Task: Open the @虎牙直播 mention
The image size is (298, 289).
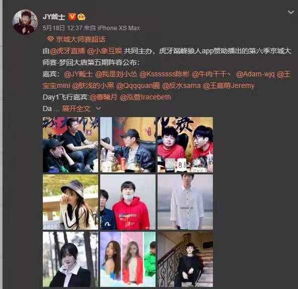Action: click(67, 51)
